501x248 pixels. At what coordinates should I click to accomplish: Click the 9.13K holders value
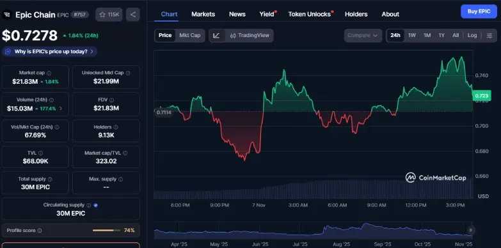point(106,136)
